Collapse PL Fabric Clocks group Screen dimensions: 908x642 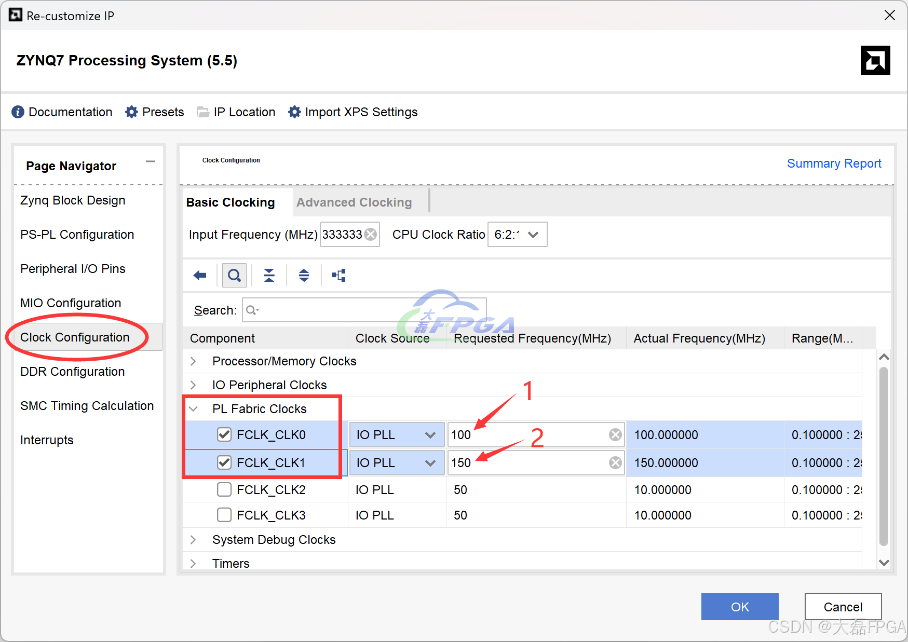pos(193,409)
